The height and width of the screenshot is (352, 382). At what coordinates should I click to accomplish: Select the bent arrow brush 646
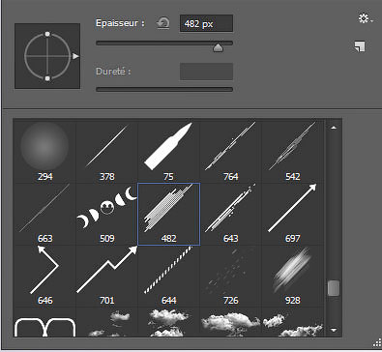pos(44,276)
